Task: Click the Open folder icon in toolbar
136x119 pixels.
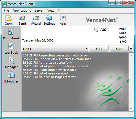Action: click(x=9, y=18)
